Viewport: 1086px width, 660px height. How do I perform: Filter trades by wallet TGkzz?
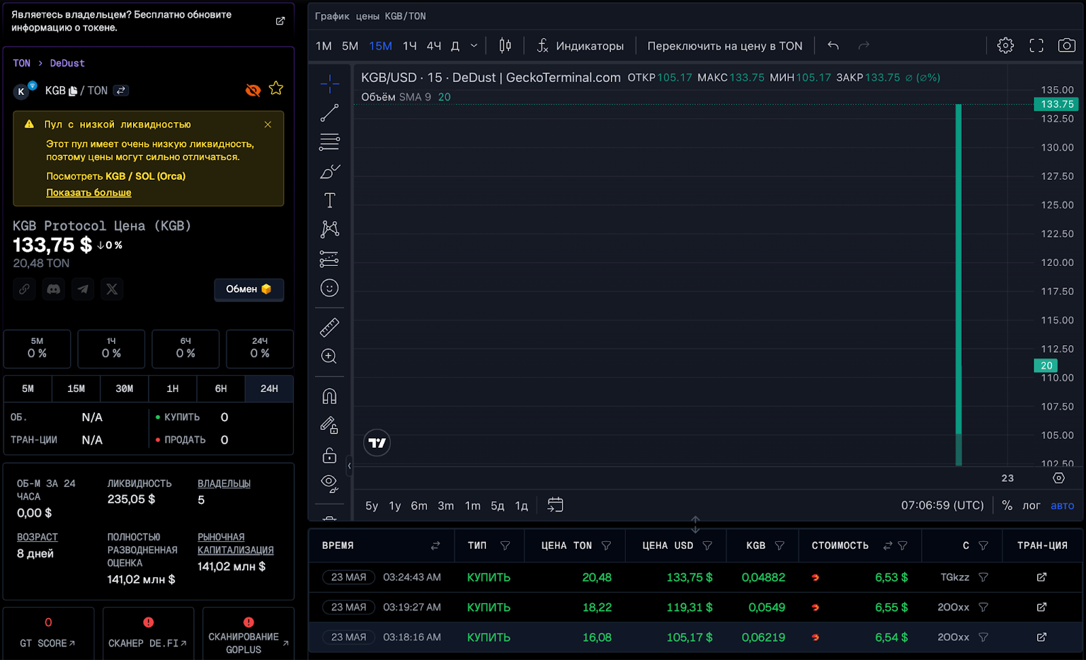[984, 577]
